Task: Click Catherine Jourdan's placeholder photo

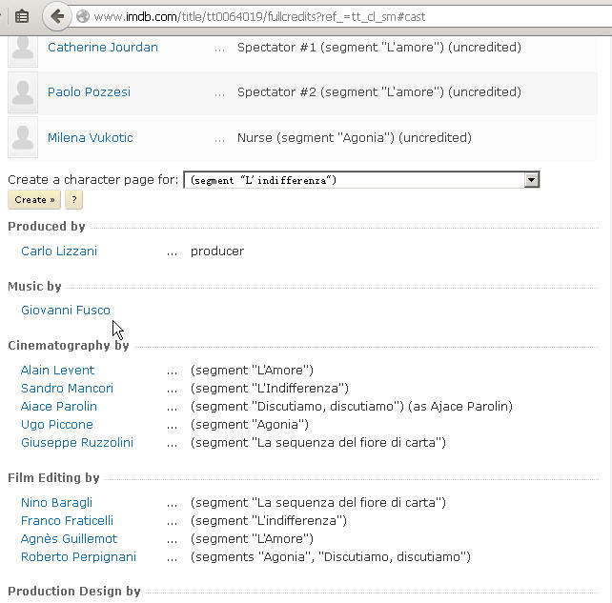Action: pyautogui.click(x=23, y=50)
